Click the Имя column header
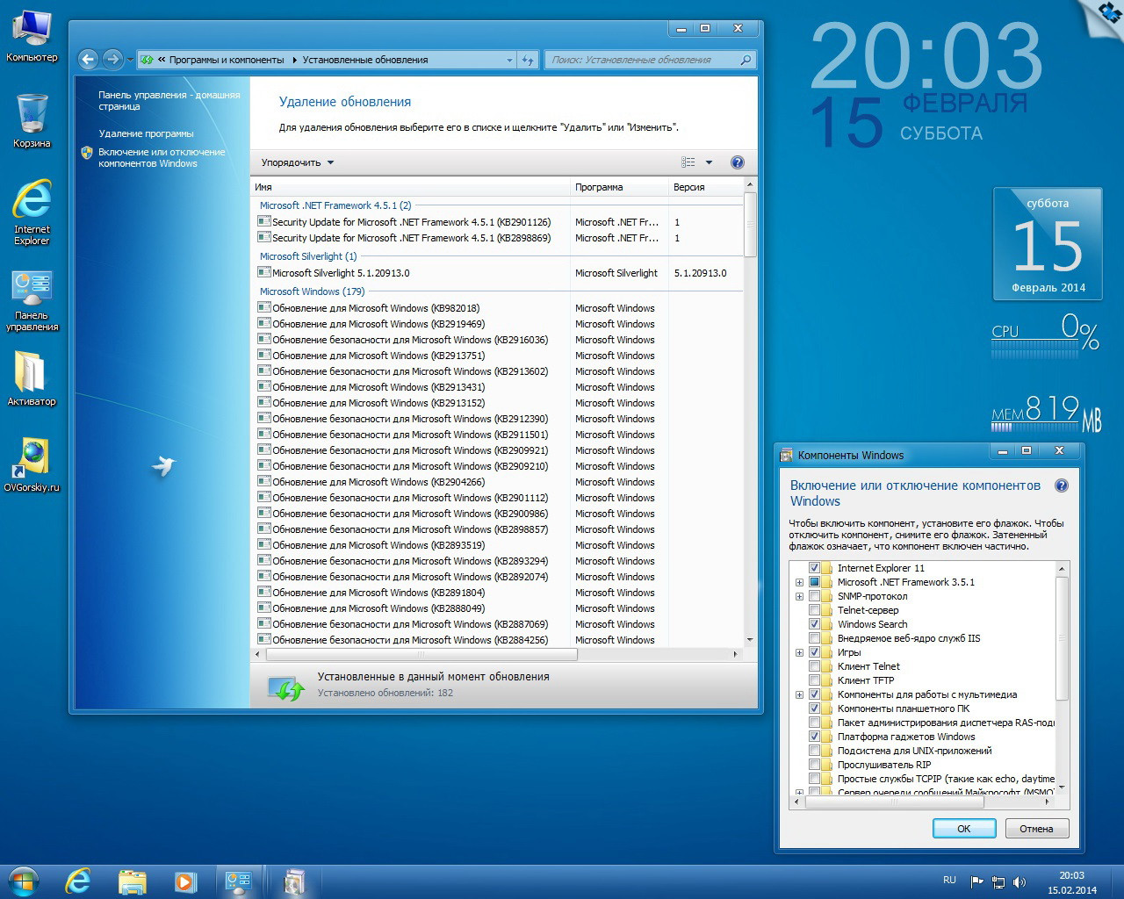Screen dimensions: 1124x899 click(410, 187)
